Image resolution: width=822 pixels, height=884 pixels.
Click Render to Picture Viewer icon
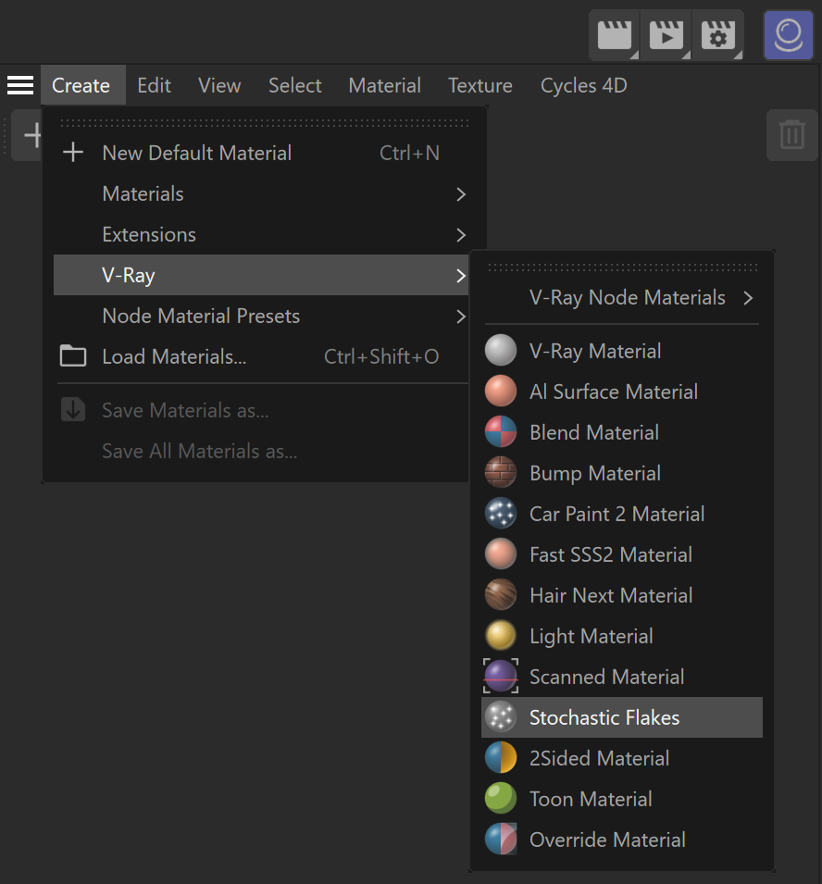coord(666,35)
